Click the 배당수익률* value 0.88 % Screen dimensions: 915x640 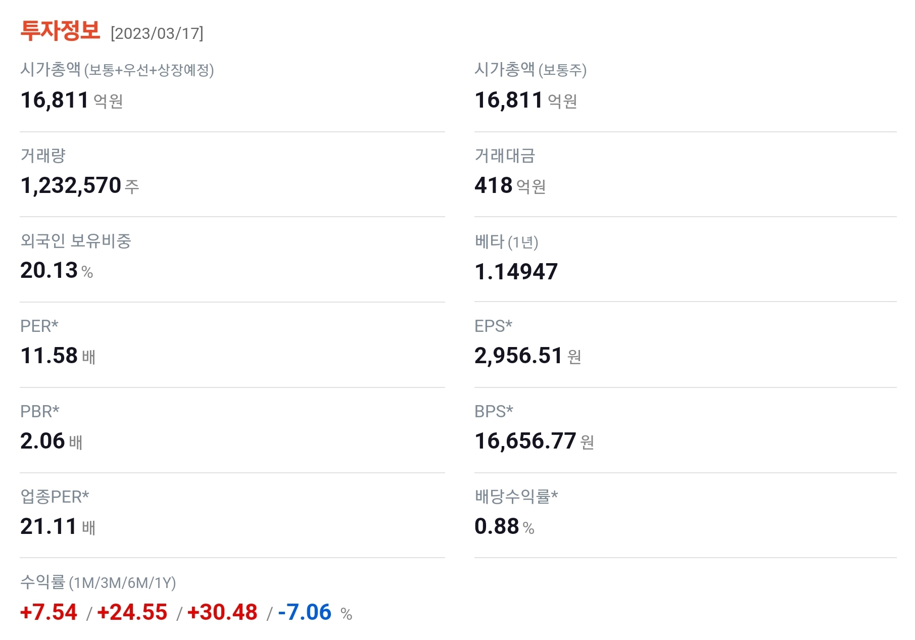pos(505,526)
